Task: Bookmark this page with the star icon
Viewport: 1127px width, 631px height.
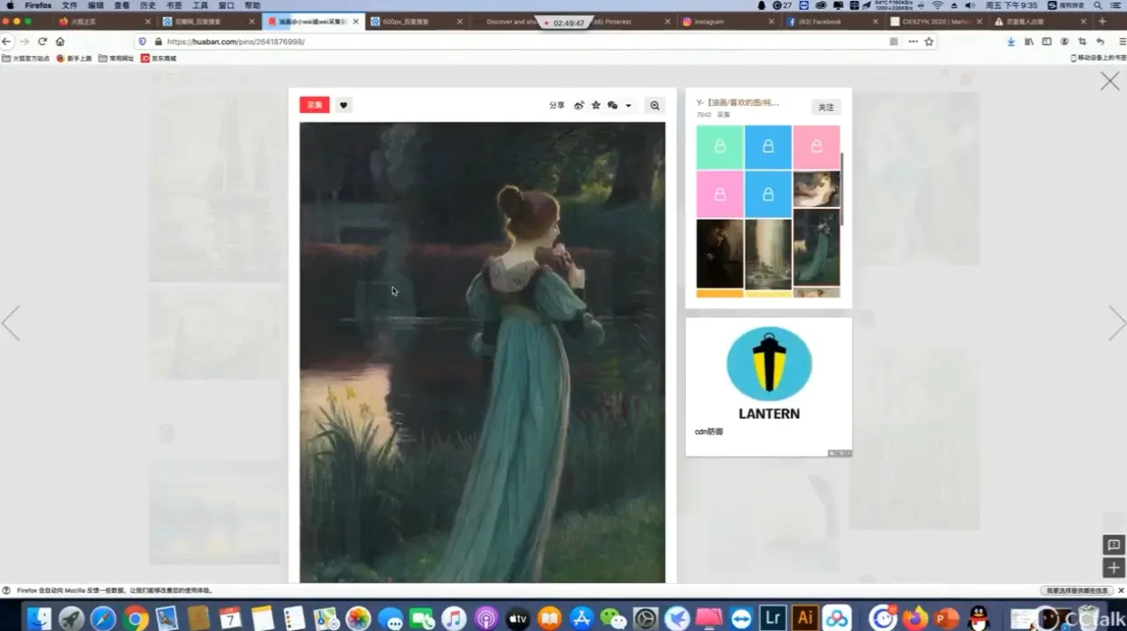Action: pos(928,42)
